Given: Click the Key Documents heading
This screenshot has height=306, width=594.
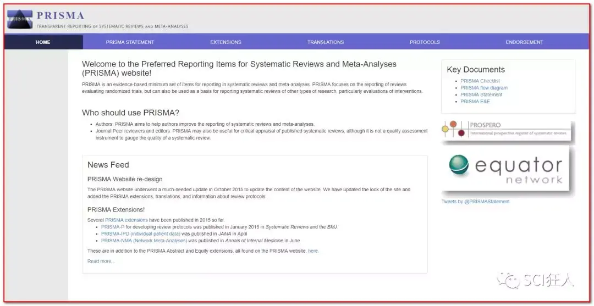Looking at the screenshot, I should click(476, 70).
